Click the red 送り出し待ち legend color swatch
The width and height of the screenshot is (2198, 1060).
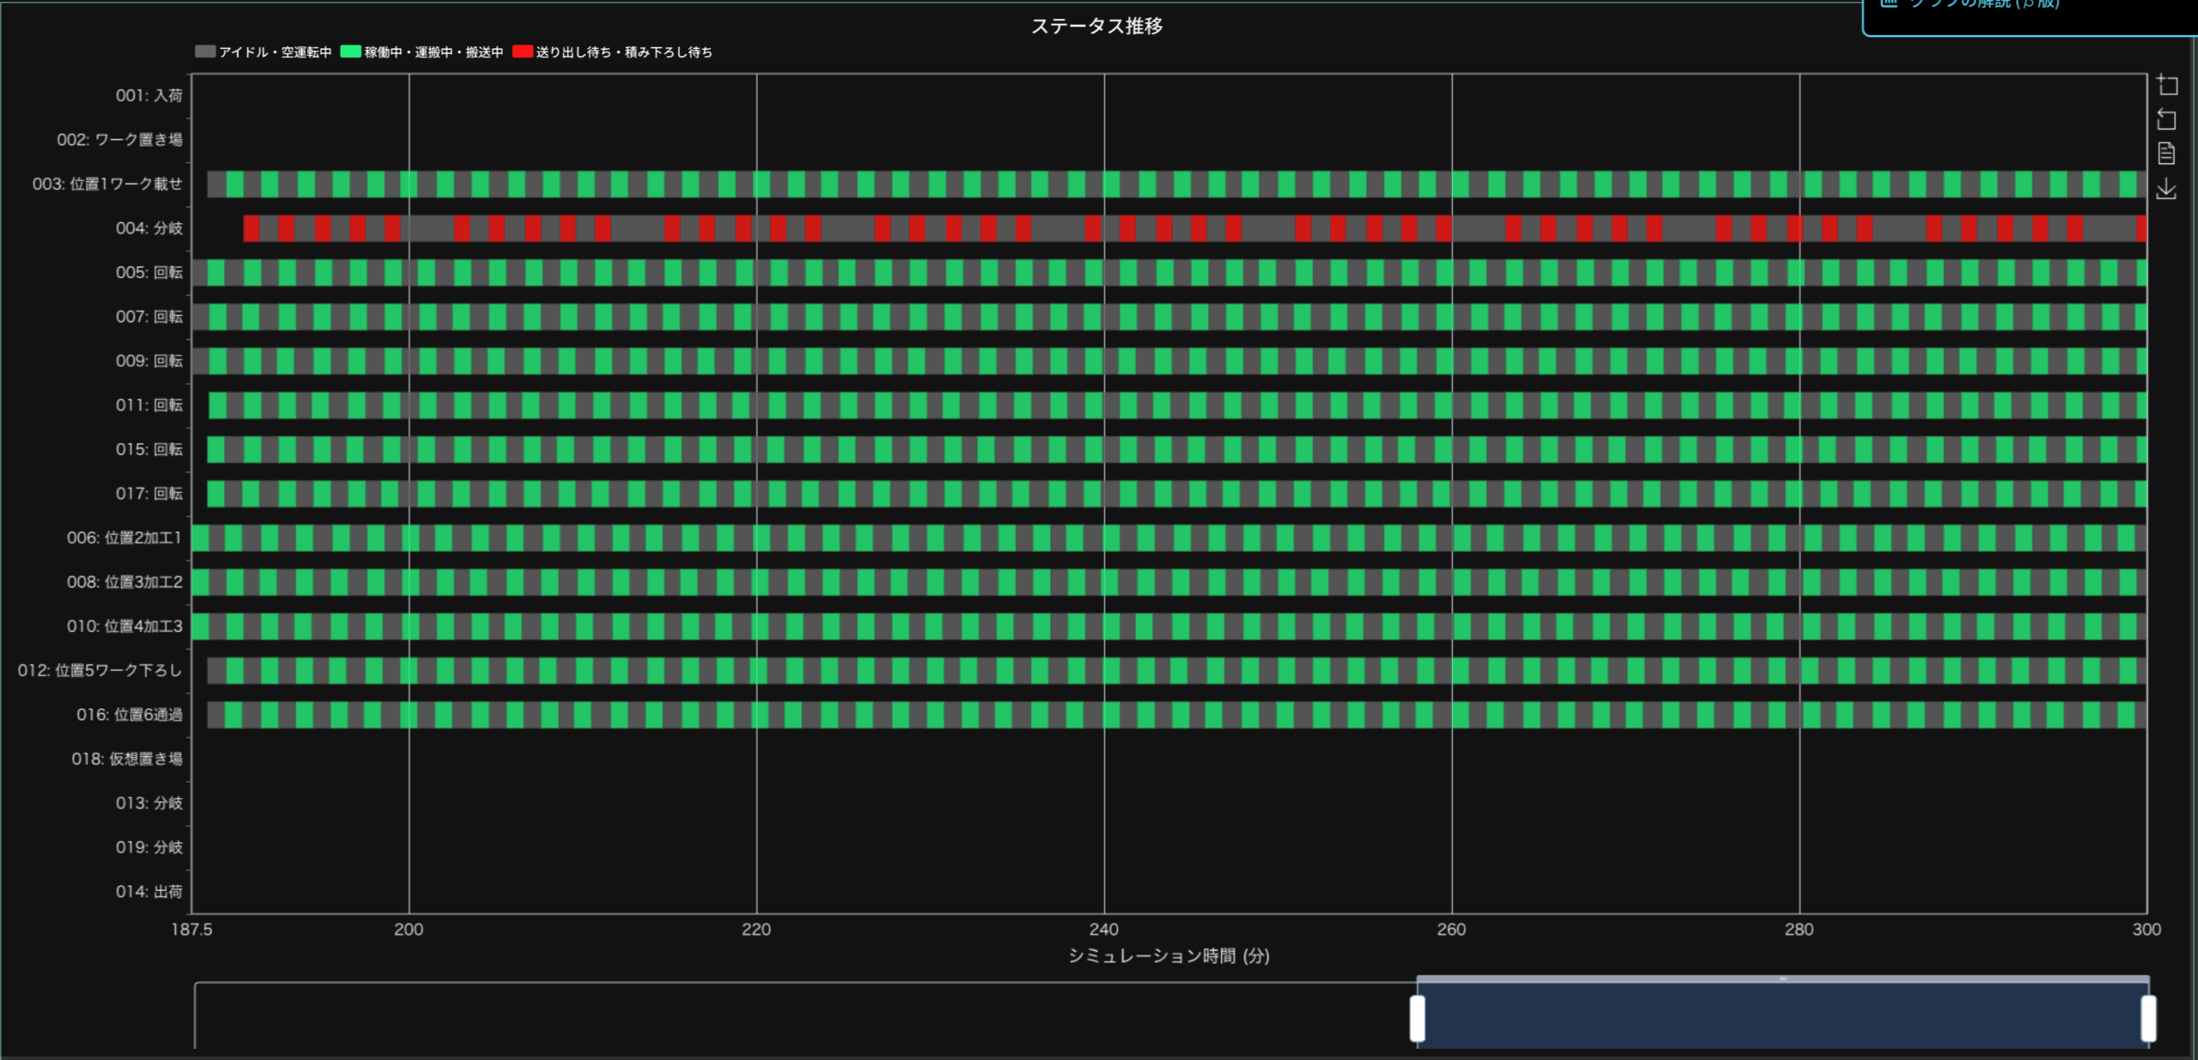522,51
